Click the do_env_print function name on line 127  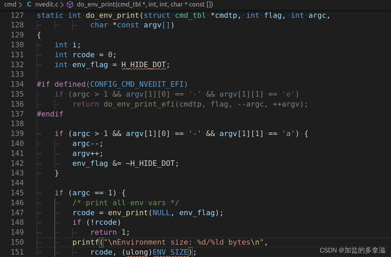(112, 15)
